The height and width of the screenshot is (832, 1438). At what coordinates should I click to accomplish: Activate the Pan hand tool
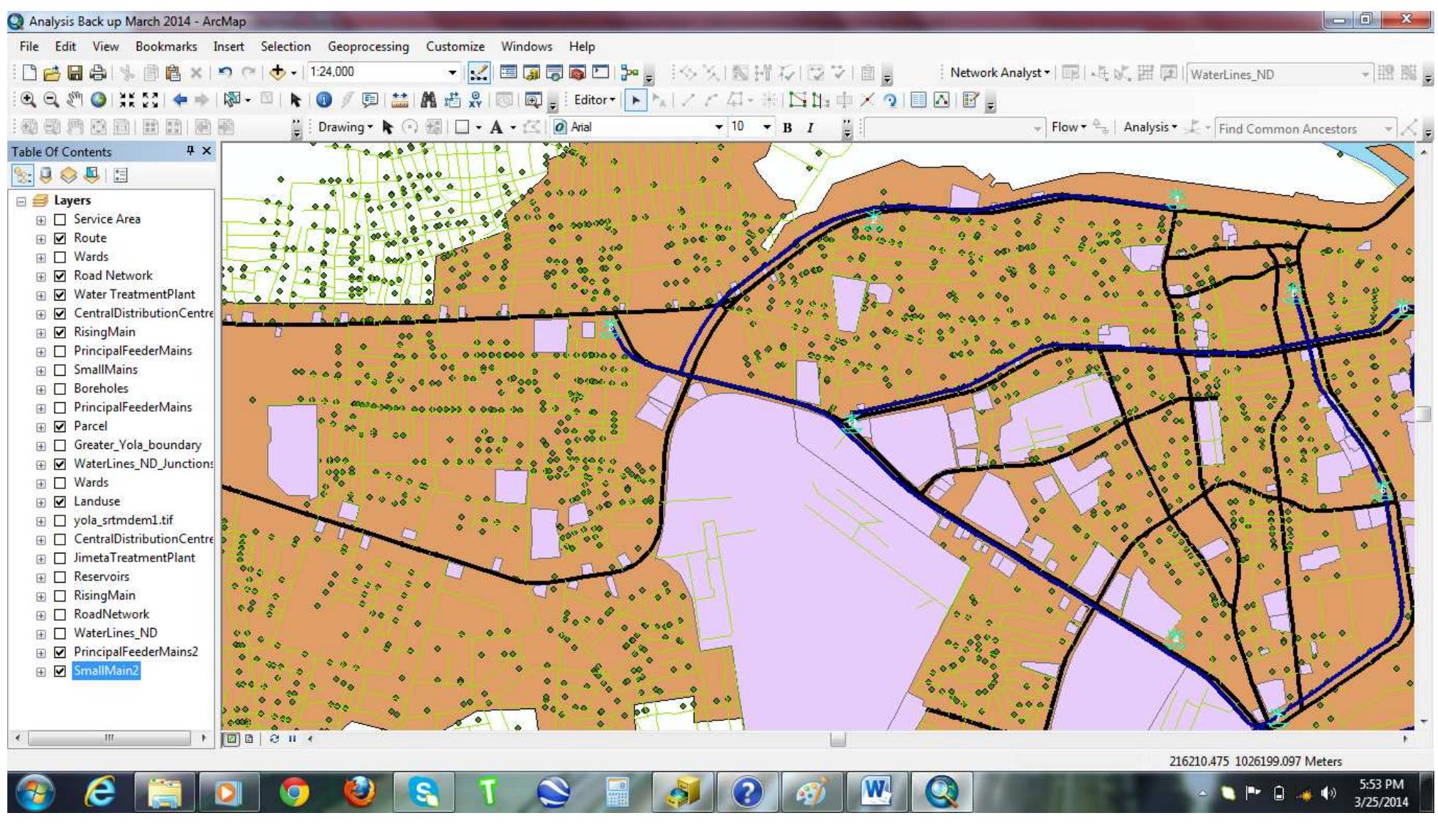[x=75, y=100]
